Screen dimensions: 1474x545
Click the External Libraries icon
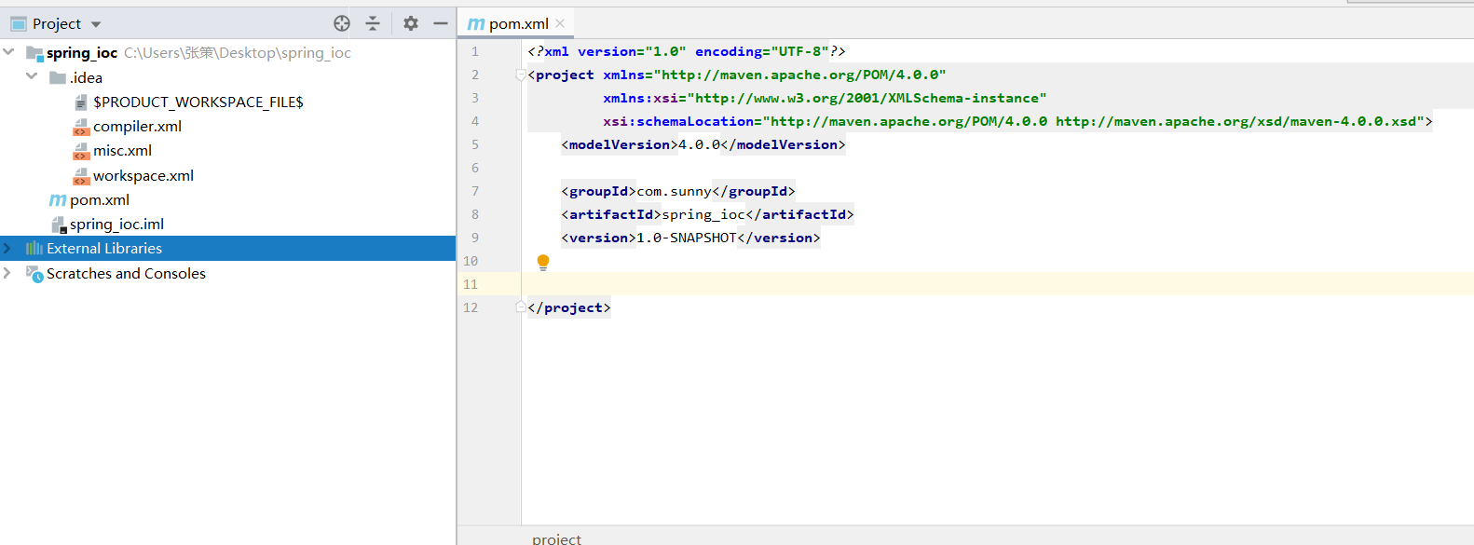(x=34, y=249)
